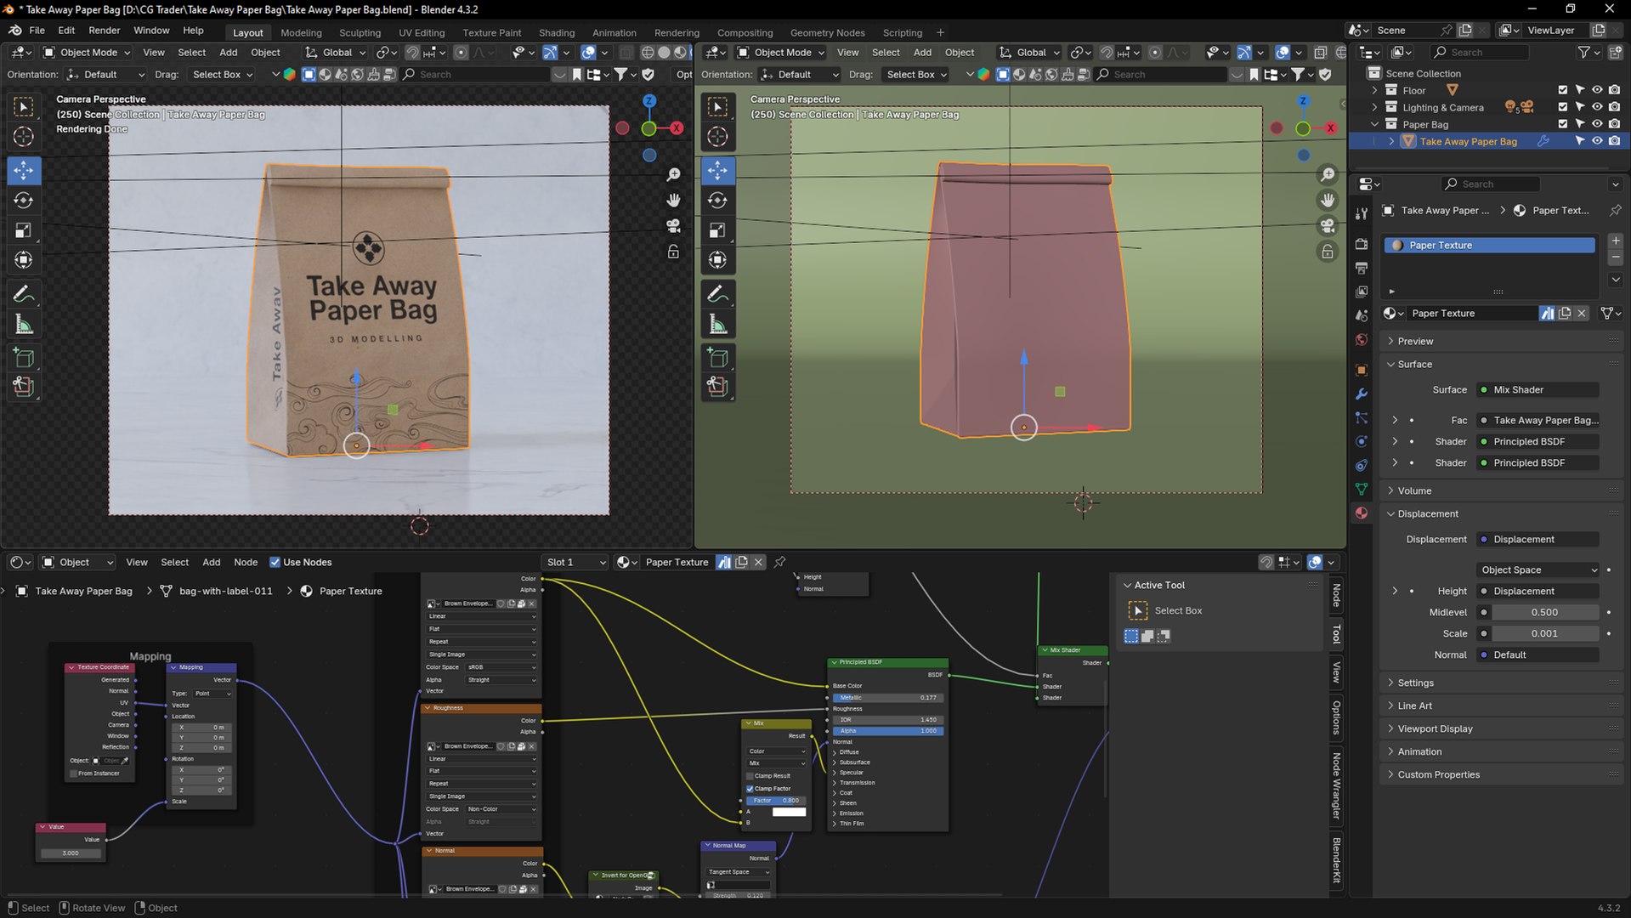Image resolution: width=1631 pixels, height=918 pixels.
Task: Disable Paper Bag collection in renders
Action: [x=1614, y=124]
